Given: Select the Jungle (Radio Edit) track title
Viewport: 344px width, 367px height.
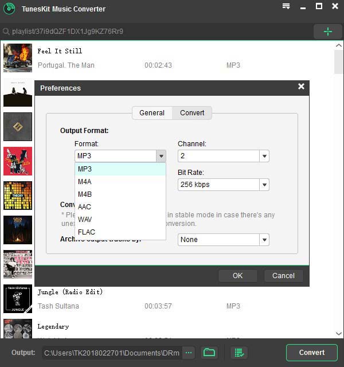Looking at the screenshot, I should pos(70,292).
